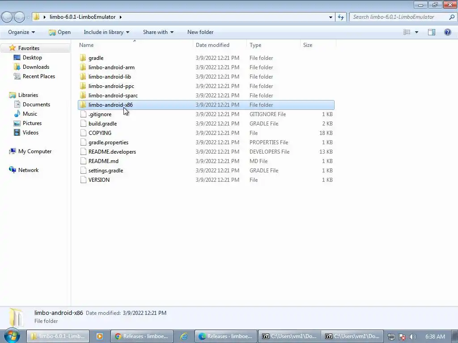Screen dimensions: 458x343
Task: Select the README.developers file name
Action: tap(112, 152)
